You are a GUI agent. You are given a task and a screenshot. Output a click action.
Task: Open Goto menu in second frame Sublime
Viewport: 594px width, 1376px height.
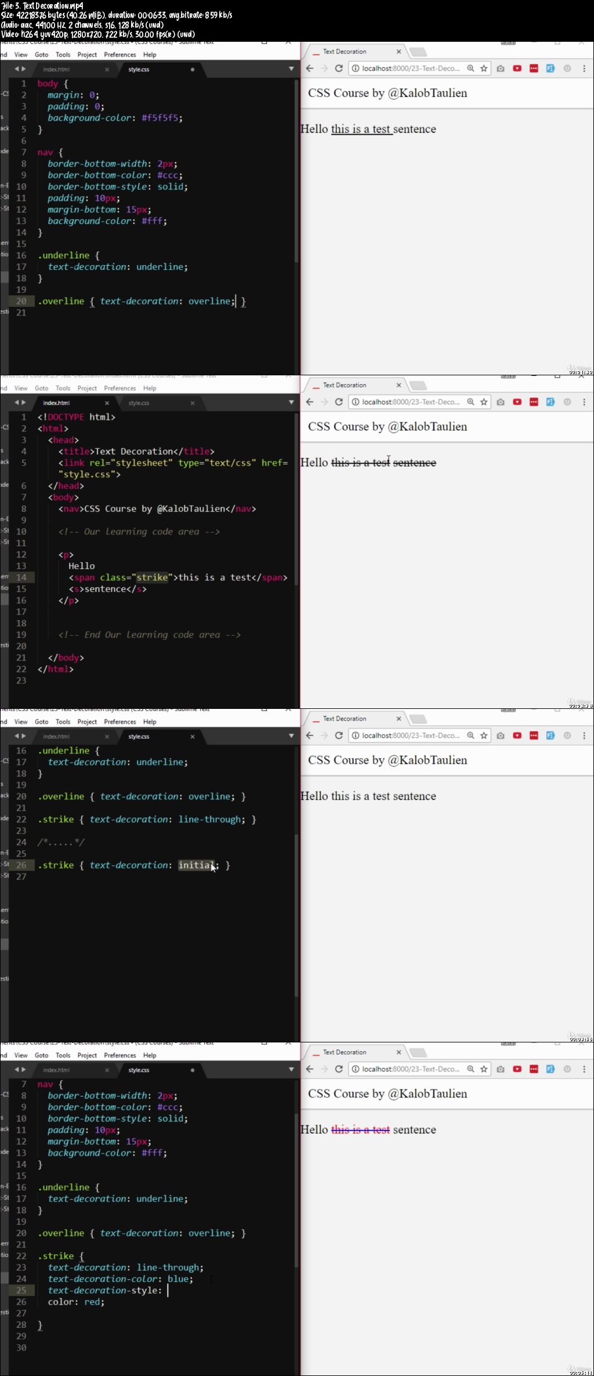click(x=42, y=389)
